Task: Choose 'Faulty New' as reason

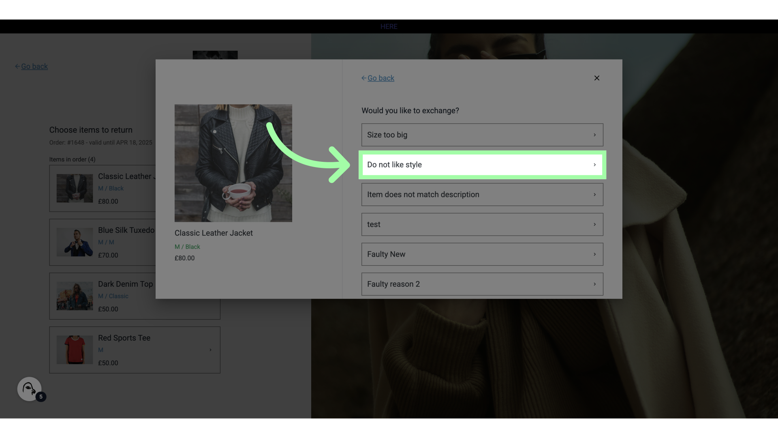Action: tap(482, 254)
